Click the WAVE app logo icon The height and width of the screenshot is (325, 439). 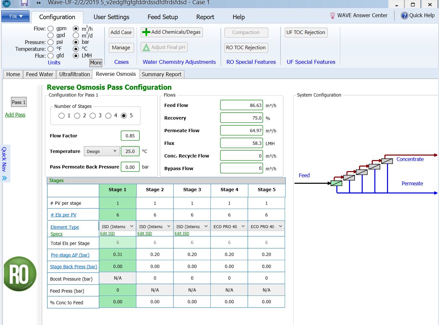click(6, 3)
